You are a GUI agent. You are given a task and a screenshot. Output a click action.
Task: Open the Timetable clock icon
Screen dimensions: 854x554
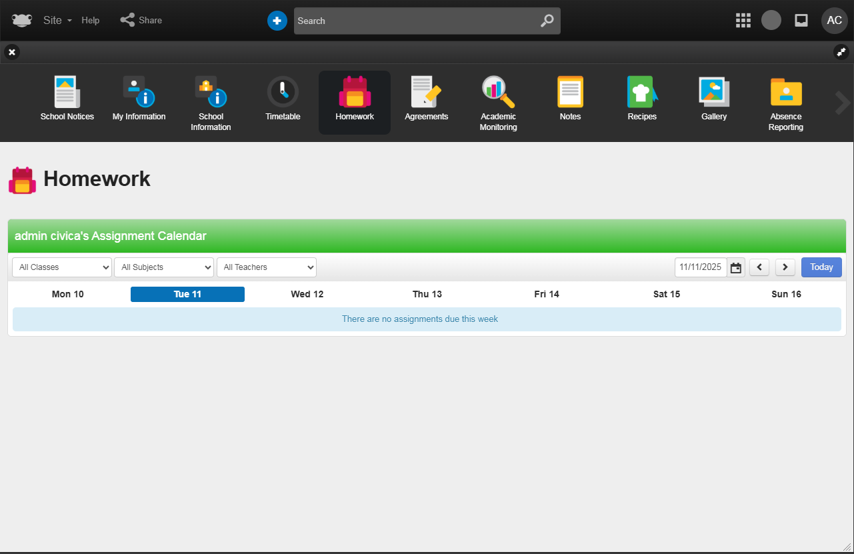click(x=283, y=92)
